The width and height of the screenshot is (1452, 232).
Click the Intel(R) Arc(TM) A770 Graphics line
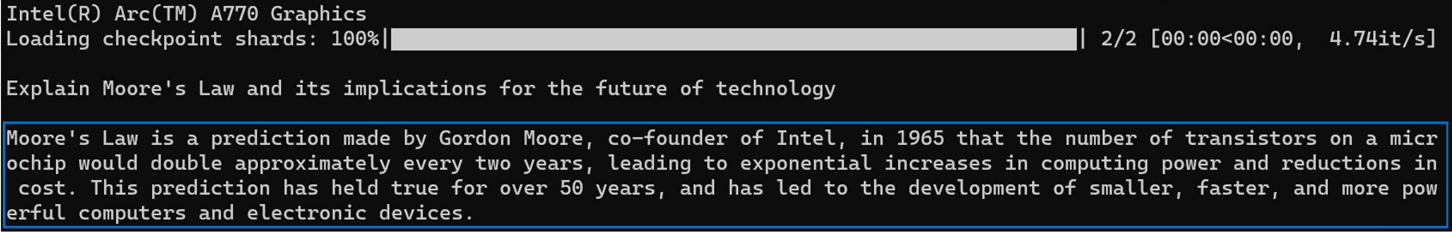point(186,13)
